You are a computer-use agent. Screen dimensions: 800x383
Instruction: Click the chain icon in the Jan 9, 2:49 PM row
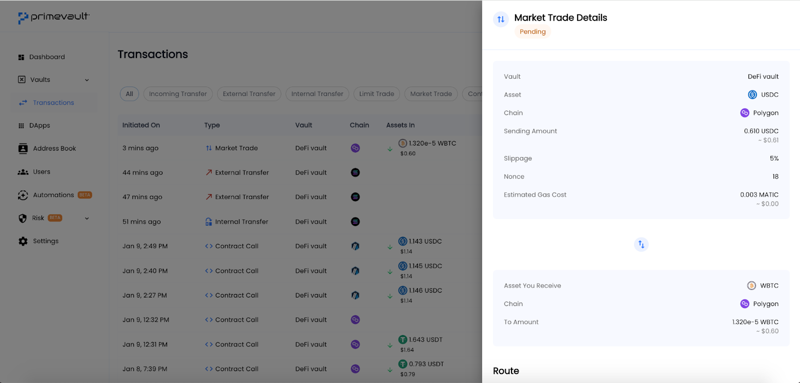pyautogui.click(x=355, y=246)
